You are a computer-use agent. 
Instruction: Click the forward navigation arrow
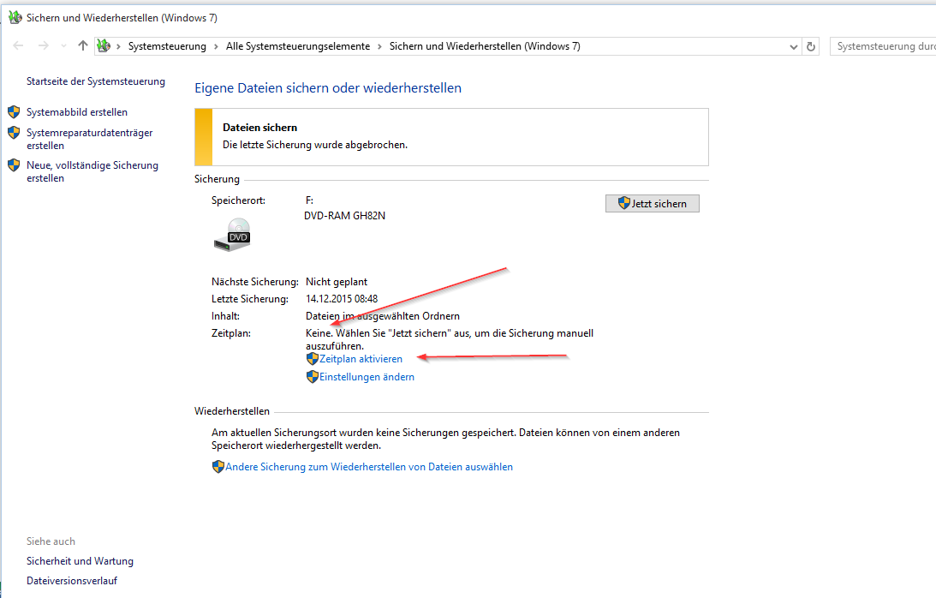43,46
